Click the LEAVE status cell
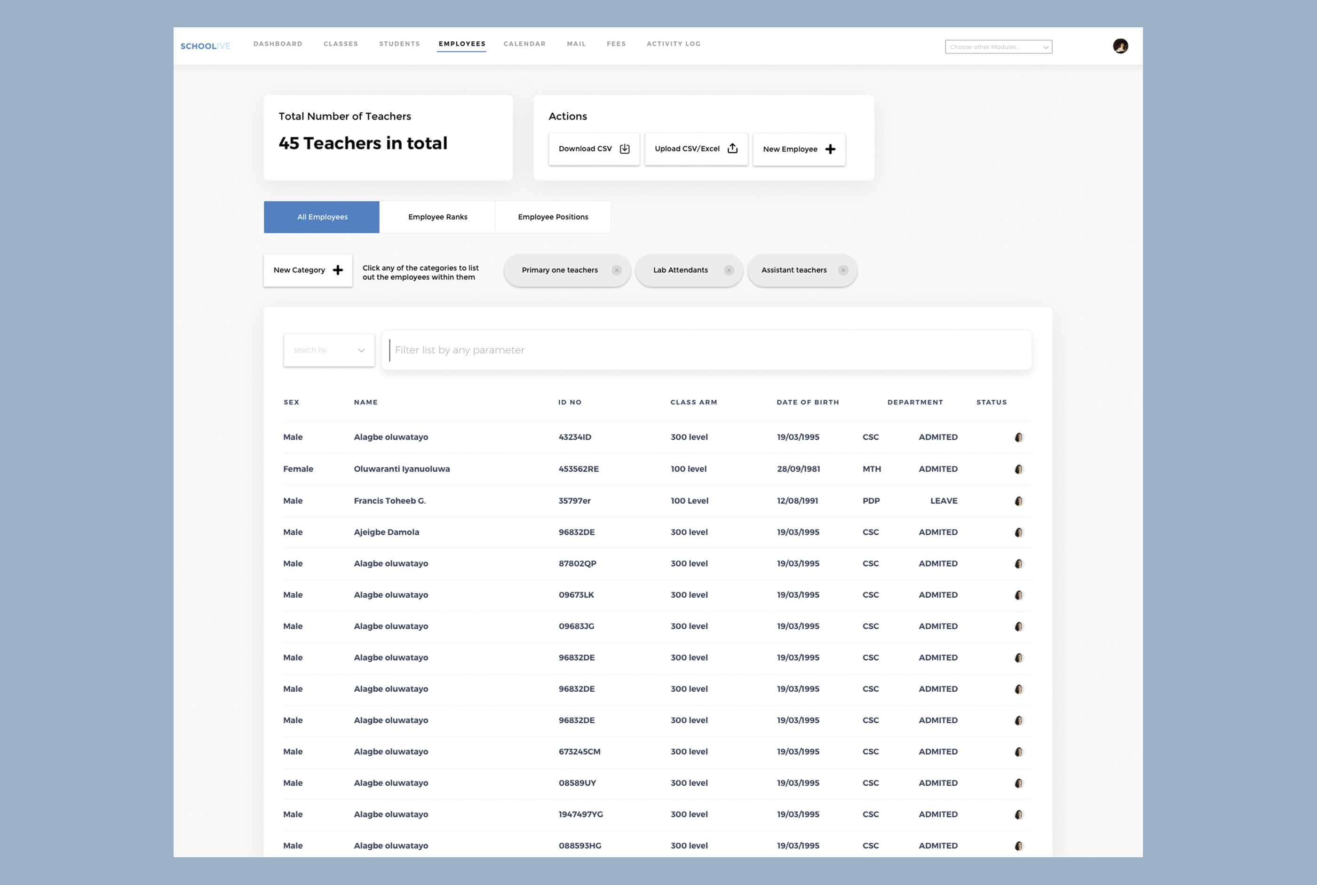 pos(944,501)
